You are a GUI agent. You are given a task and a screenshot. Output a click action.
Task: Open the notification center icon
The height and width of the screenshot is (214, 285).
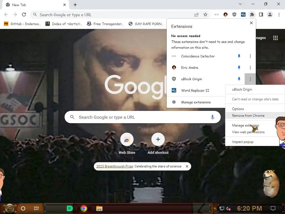[x=273, y=208]
